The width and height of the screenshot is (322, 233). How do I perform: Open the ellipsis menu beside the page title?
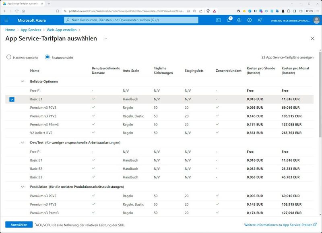coord(105,38)
